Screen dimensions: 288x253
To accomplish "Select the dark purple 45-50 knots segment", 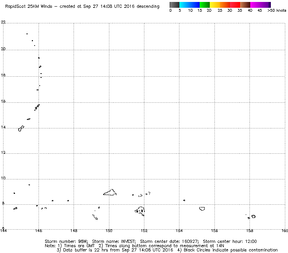I will [x=265, y=5].
